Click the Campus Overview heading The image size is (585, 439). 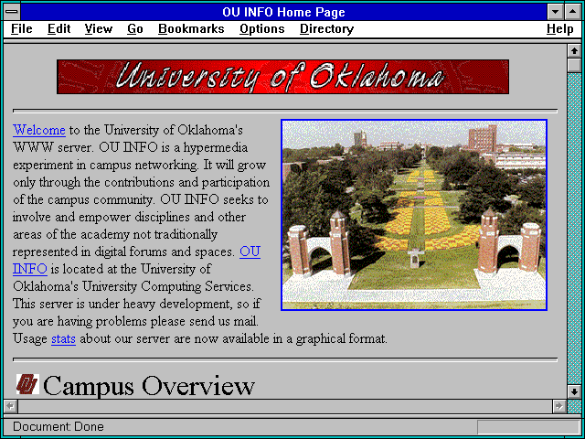coord(149,386)
